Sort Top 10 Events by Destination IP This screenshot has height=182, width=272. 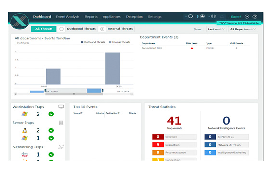[x=113, y=113]
